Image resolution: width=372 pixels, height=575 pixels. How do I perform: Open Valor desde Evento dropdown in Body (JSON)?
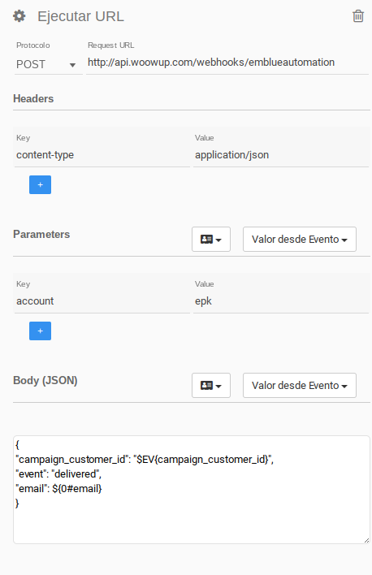[x=300, y=386]
